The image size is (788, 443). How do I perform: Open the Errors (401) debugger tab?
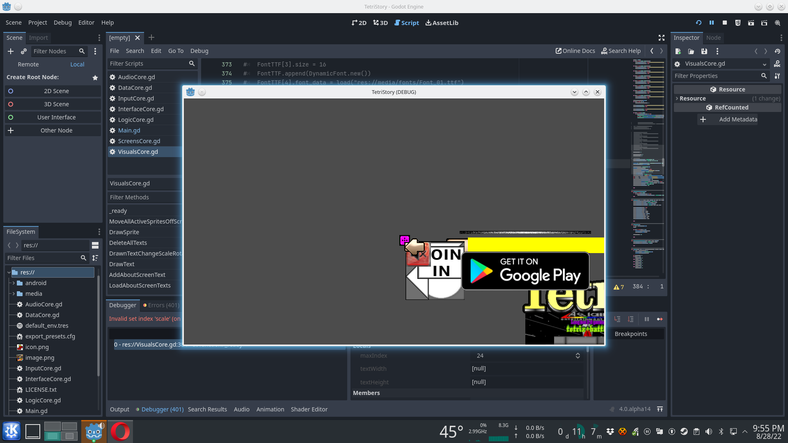pos(161,305)
